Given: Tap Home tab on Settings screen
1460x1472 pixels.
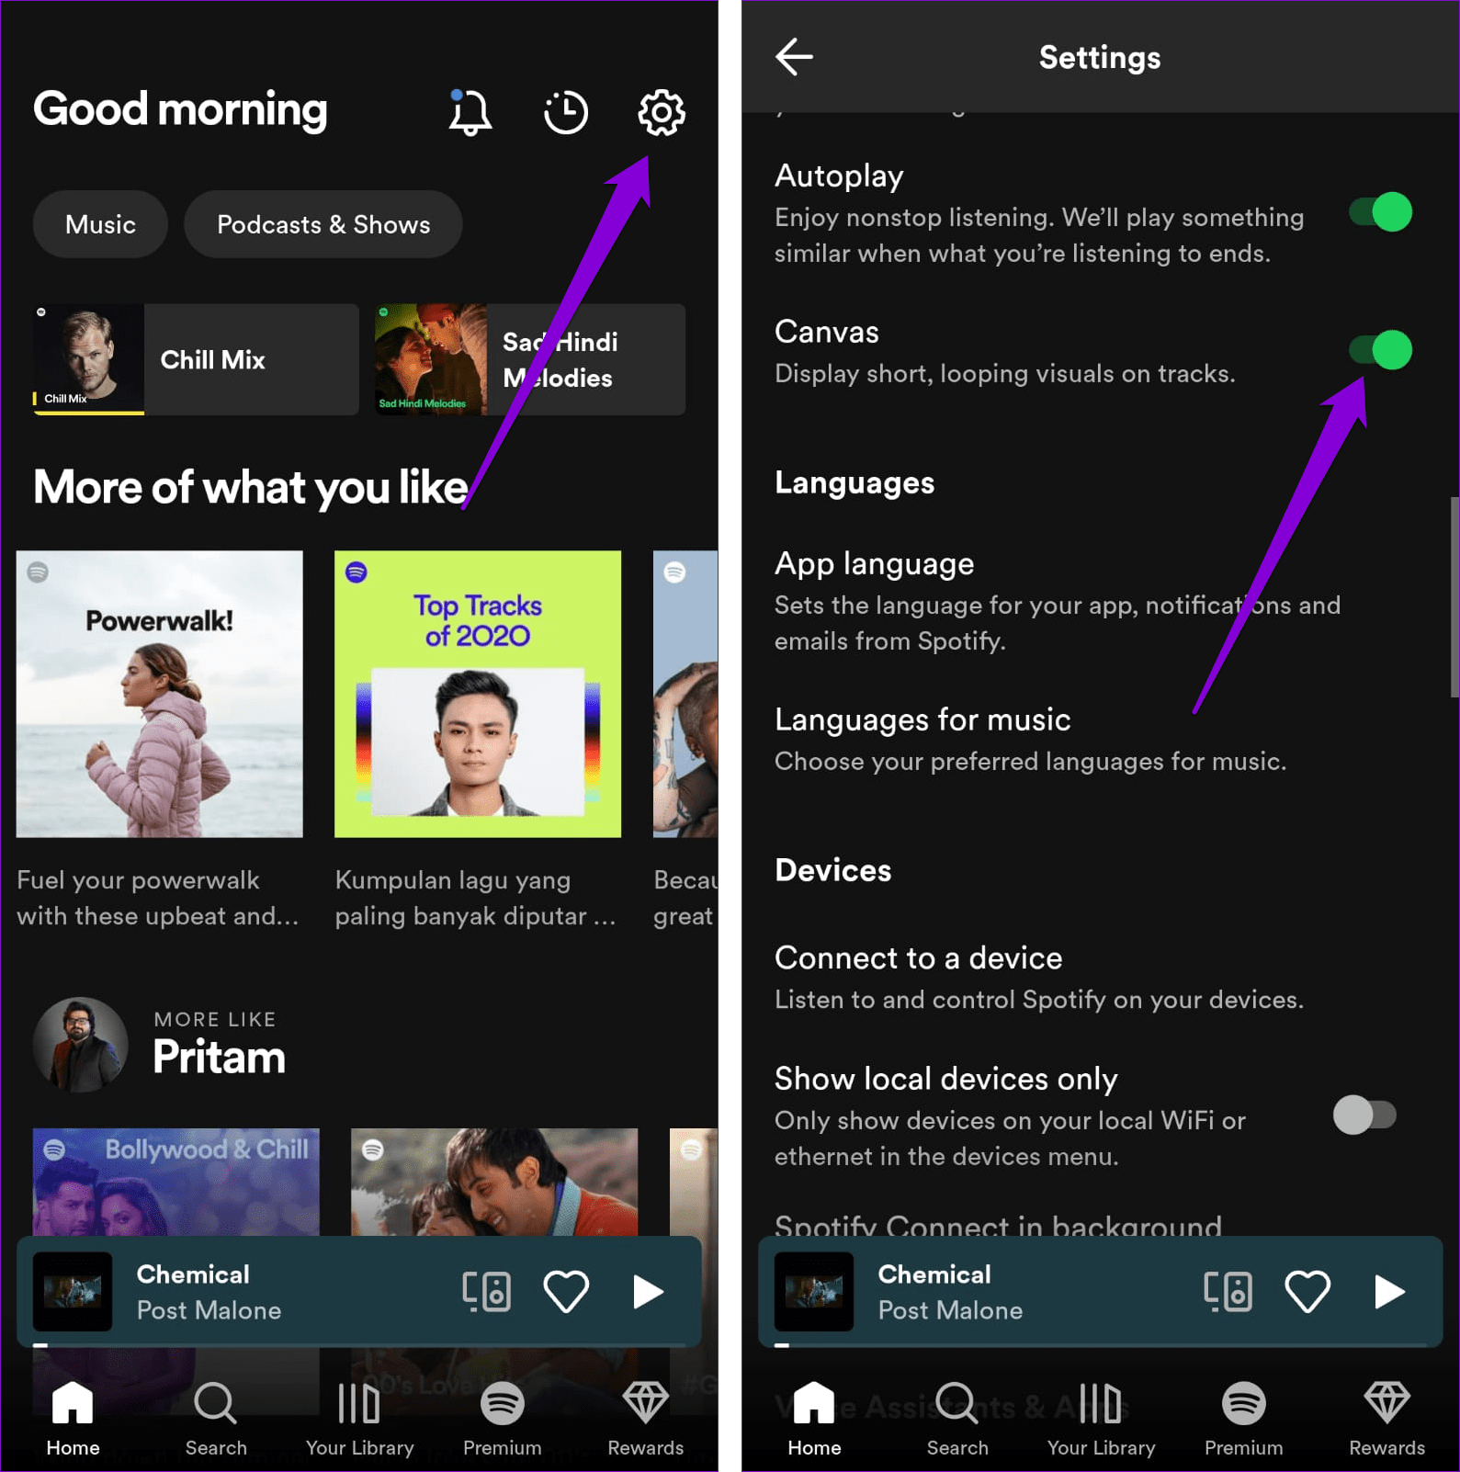Looking at the screenshot, I should 814,1420.
